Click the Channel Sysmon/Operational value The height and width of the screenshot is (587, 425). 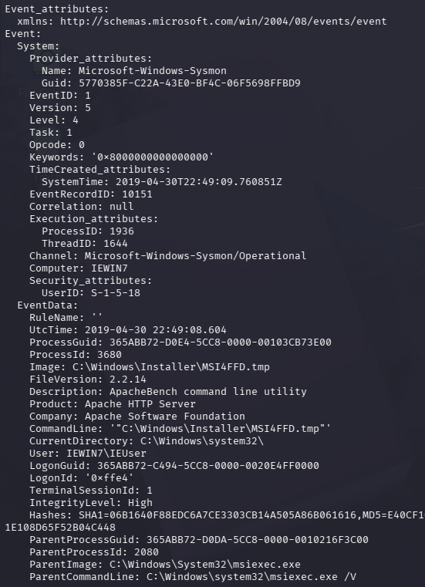tap(195, 256)
